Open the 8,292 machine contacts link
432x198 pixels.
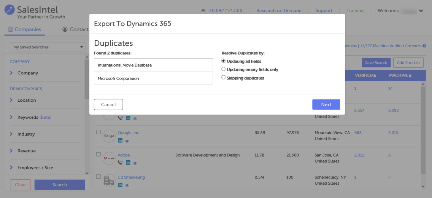(393, 110)
